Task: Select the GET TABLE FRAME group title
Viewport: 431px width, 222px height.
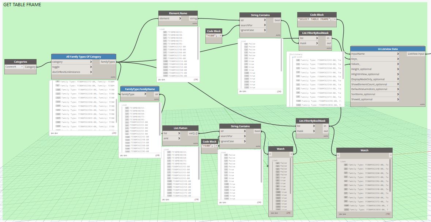Action: pyautogui.click(x=22, y=4)
